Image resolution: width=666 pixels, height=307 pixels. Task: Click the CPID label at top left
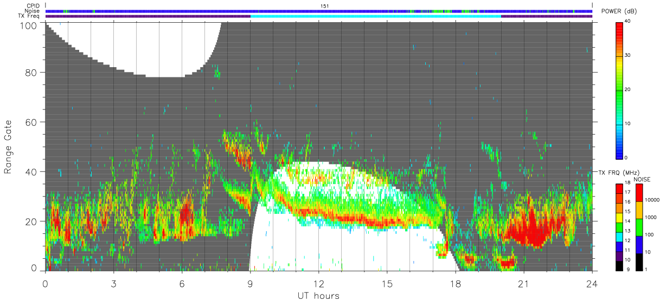33,6
